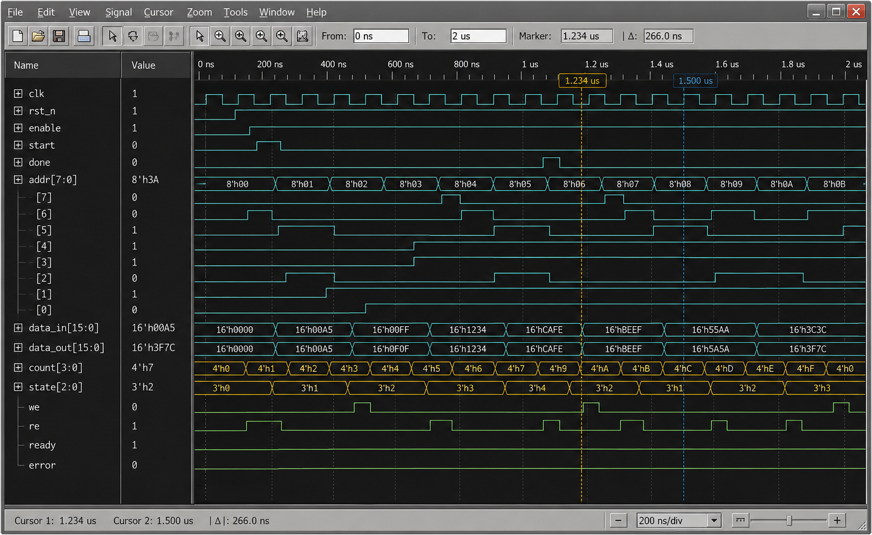
Task: Click the Open folder toolbar icon
Action: (38, 36)
